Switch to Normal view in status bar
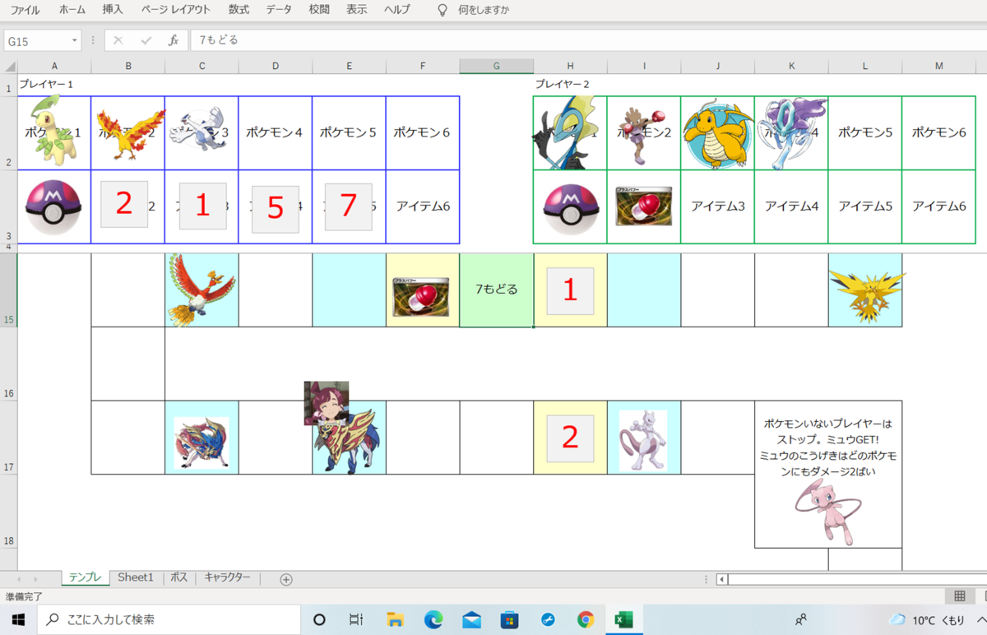 click(x=960, y=596)
